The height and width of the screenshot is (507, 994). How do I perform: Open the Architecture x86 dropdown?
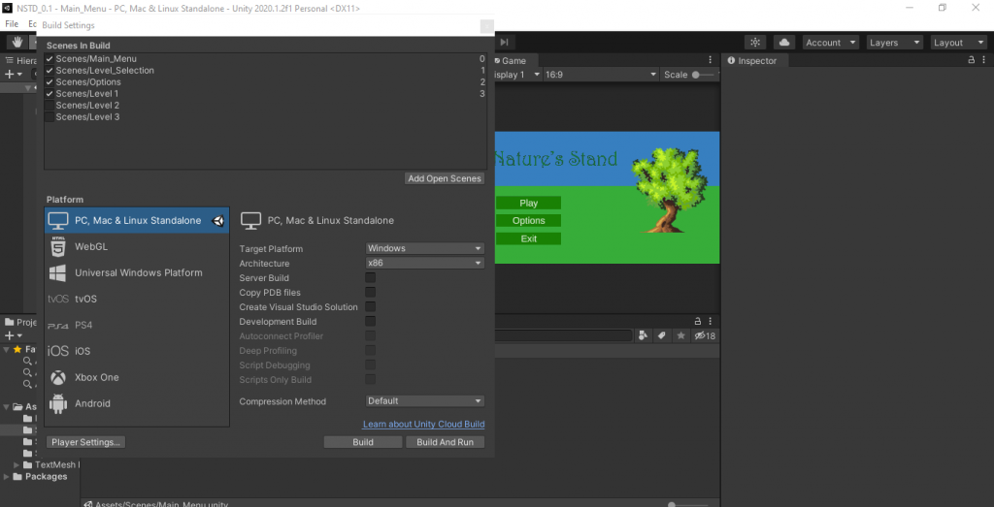[424, 264]
